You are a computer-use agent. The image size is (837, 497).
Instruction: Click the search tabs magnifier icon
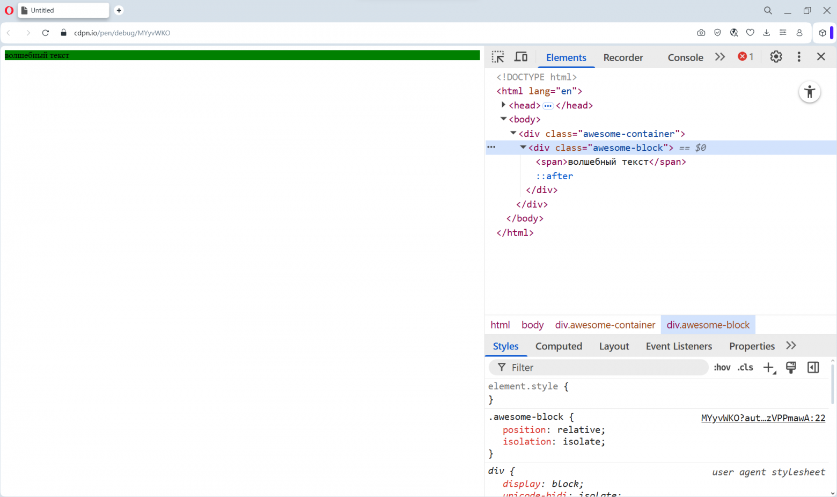pyautogui.click(x=768, y=10)
